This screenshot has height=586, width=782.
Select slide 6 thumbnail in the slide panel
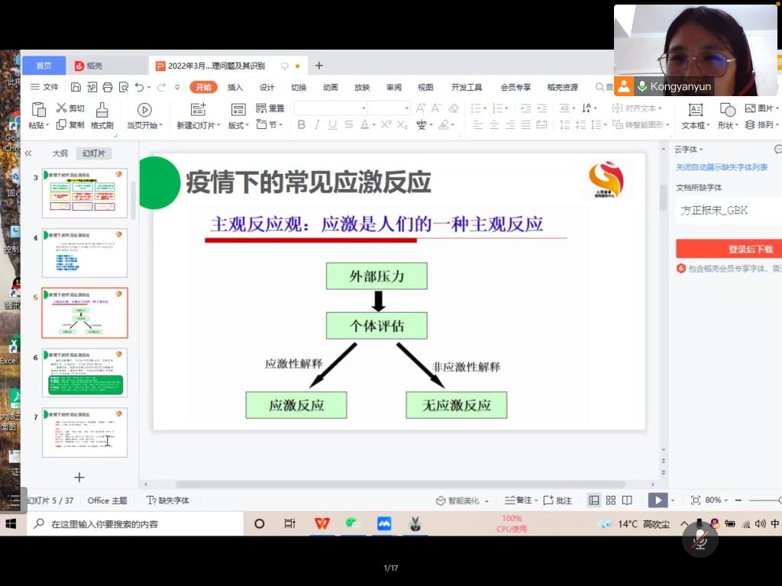pyautogui.click(x=84, y=372)
